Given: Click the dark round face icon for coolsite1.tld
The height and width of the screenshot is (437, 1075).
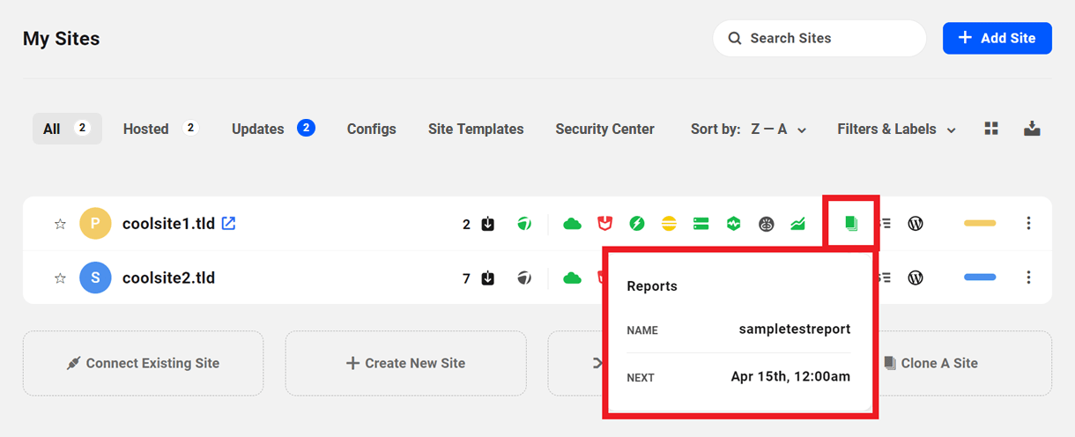Looking at the screenshot, I should click(766, 224).
